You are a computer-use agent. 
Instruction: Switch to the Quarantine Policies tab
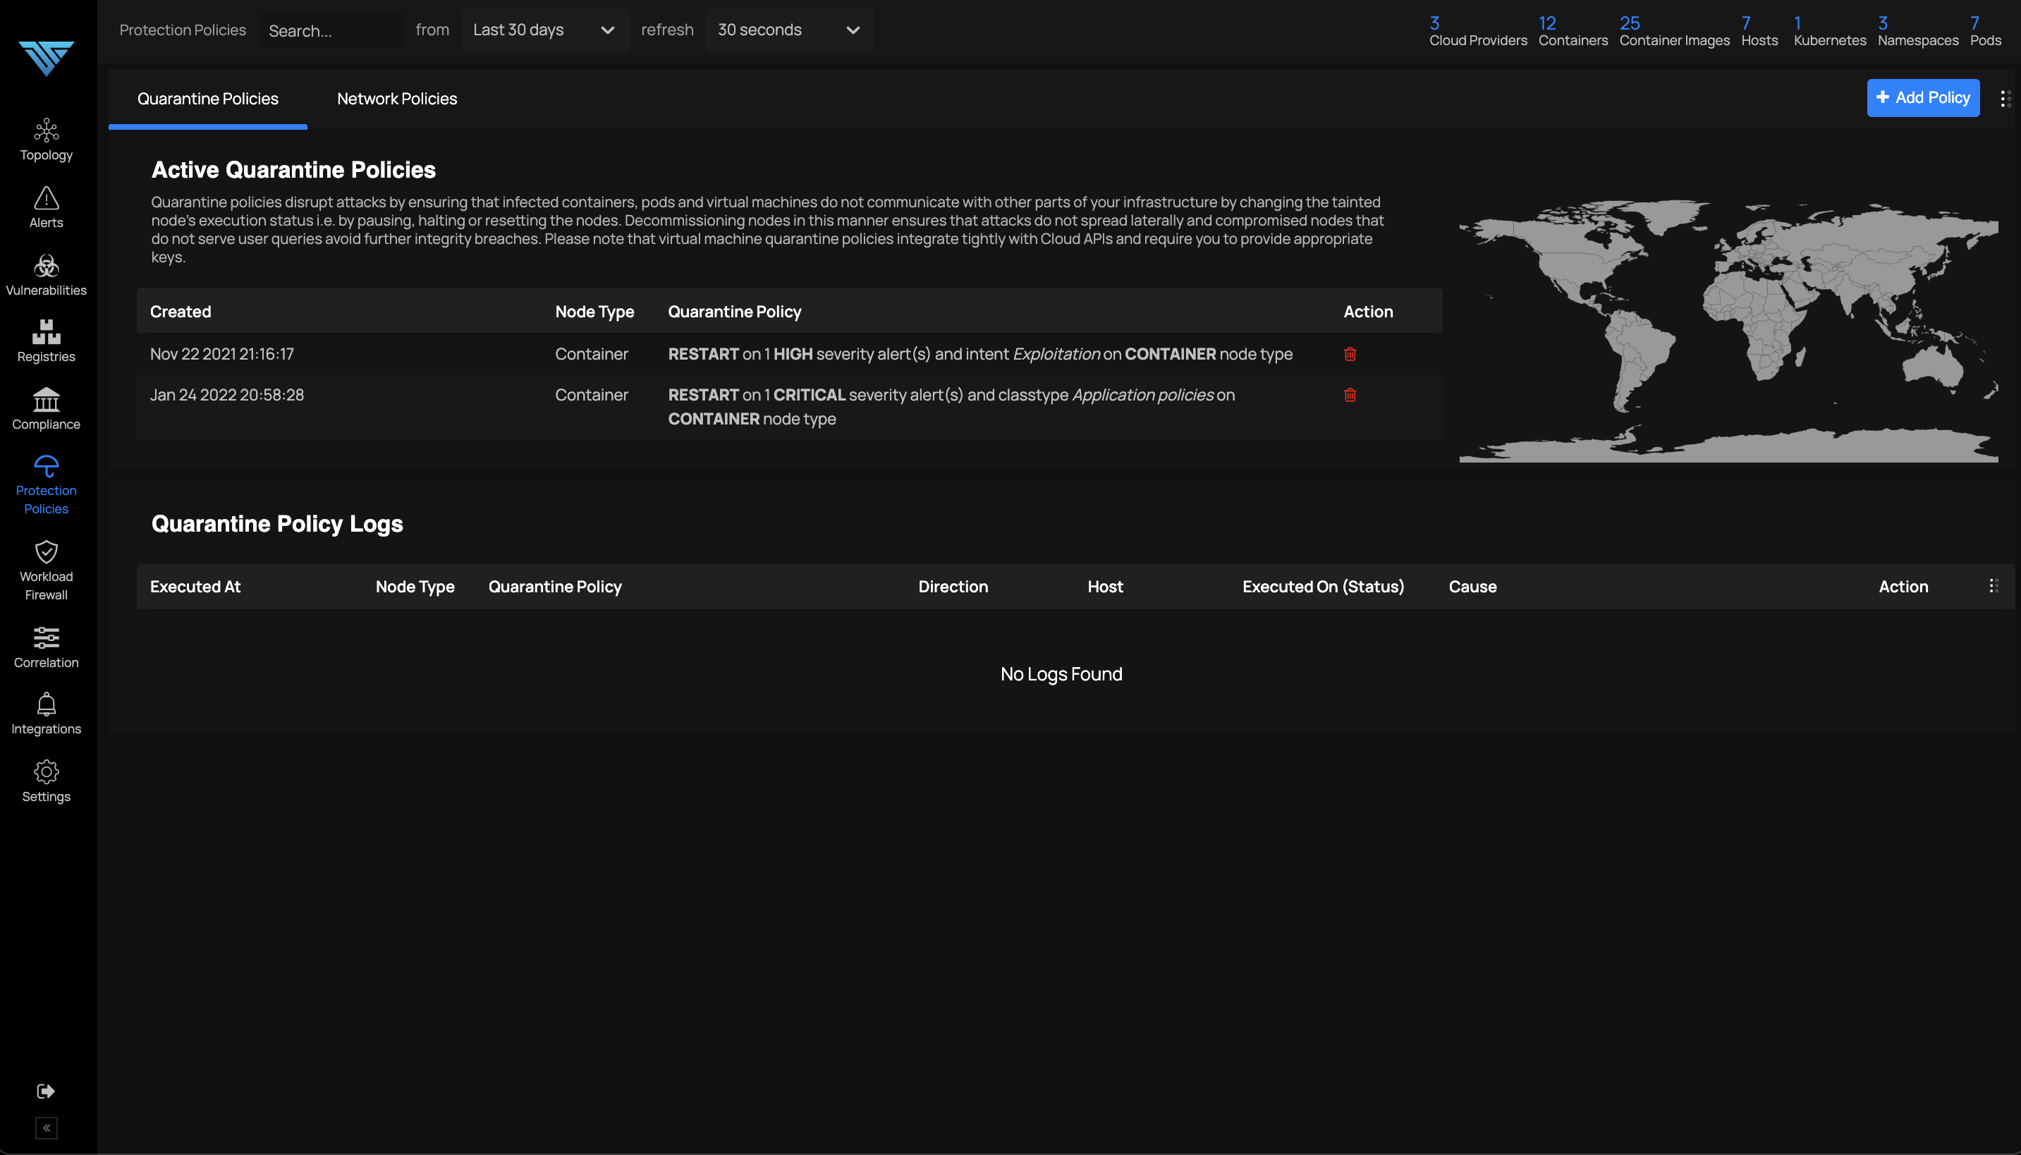point(208,99)
